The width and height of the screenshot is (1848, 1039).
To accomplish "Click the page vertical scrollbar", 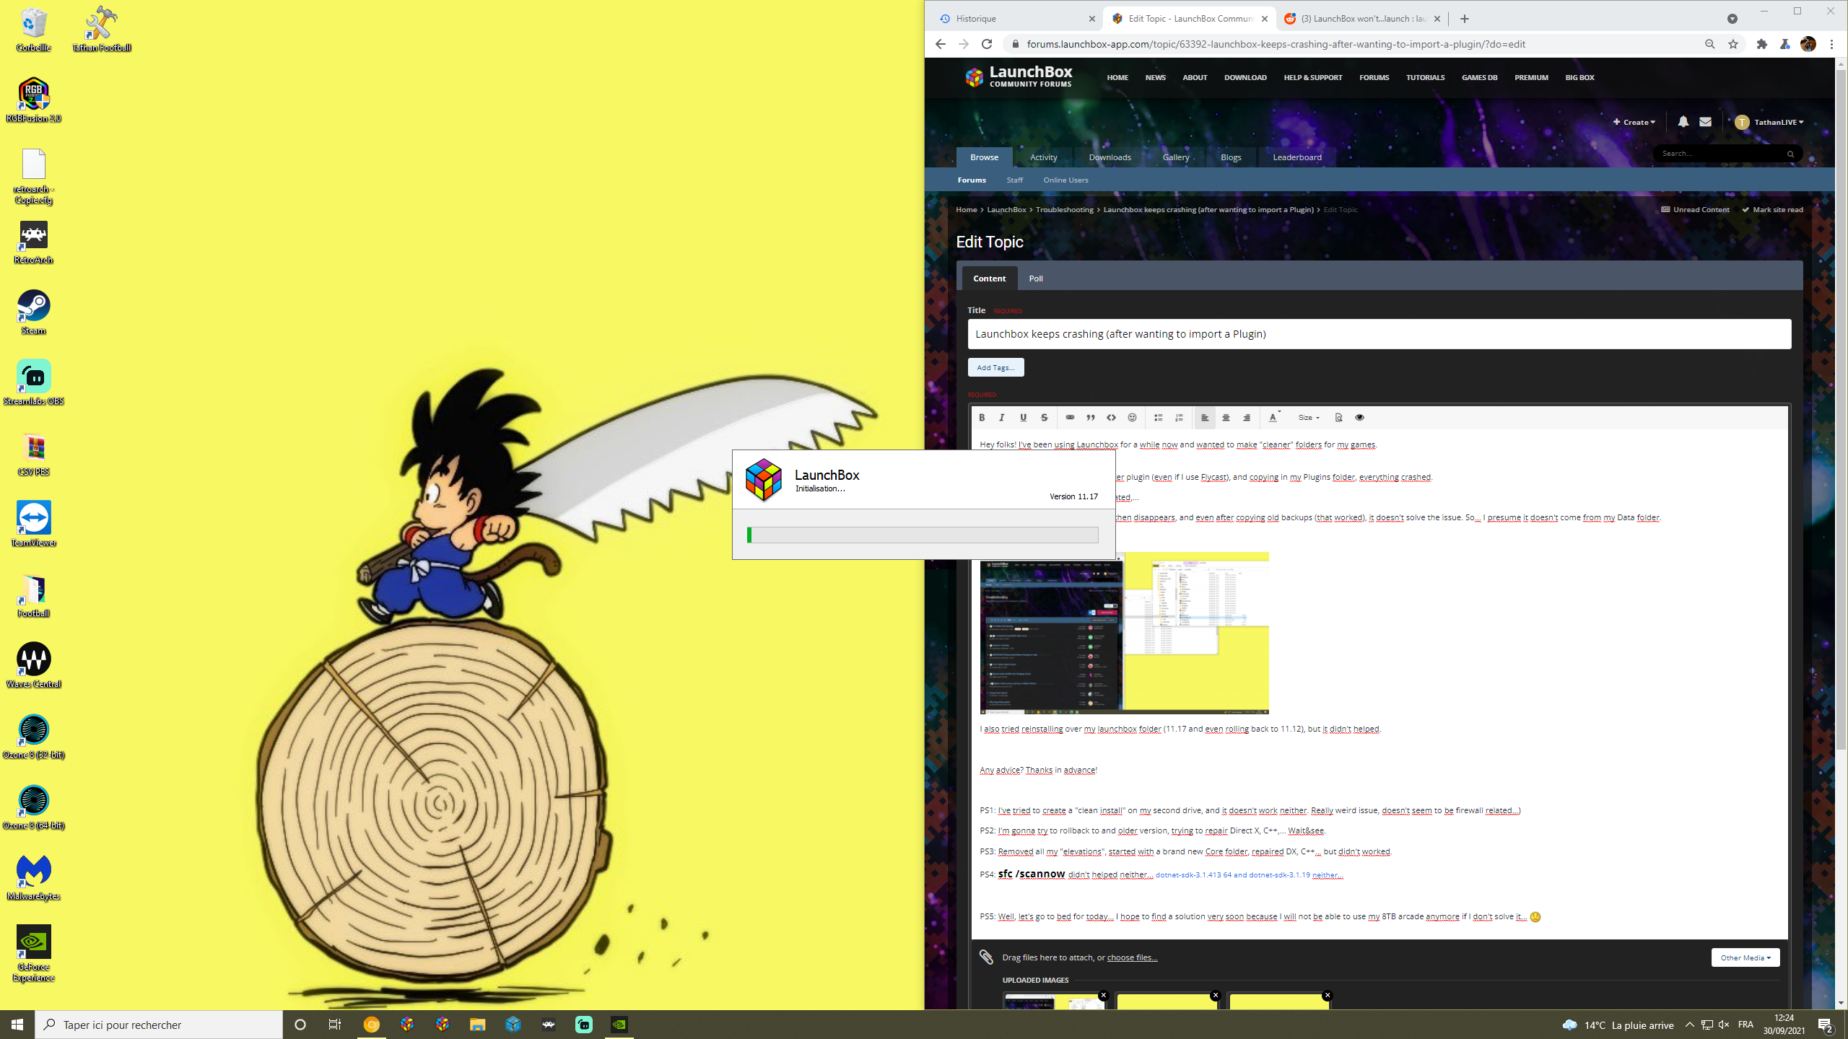I will (x=1840, y=411).
